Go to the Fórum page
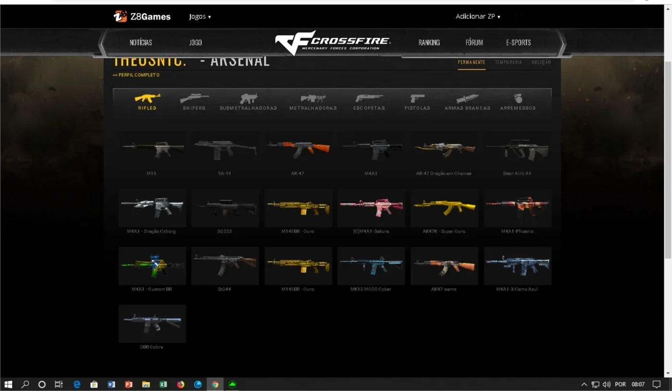This screenshot has width=672, height=391. pyautogui.click(x=474, y=42)
